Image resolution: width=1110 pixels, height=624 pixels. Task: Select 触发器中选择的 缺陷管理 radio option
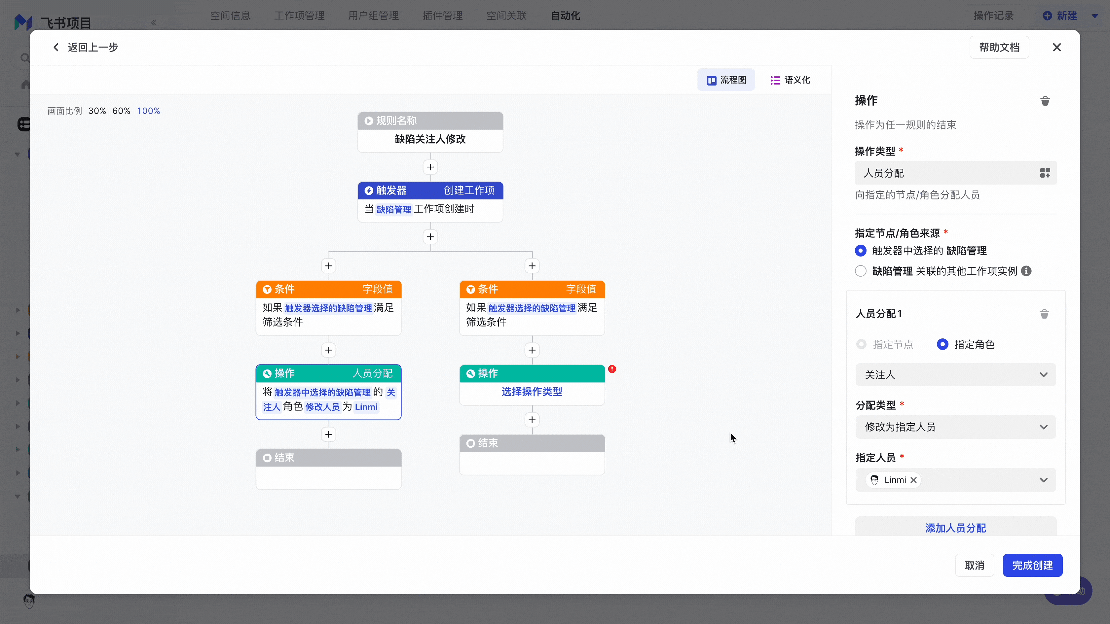(x=861, y=251)
